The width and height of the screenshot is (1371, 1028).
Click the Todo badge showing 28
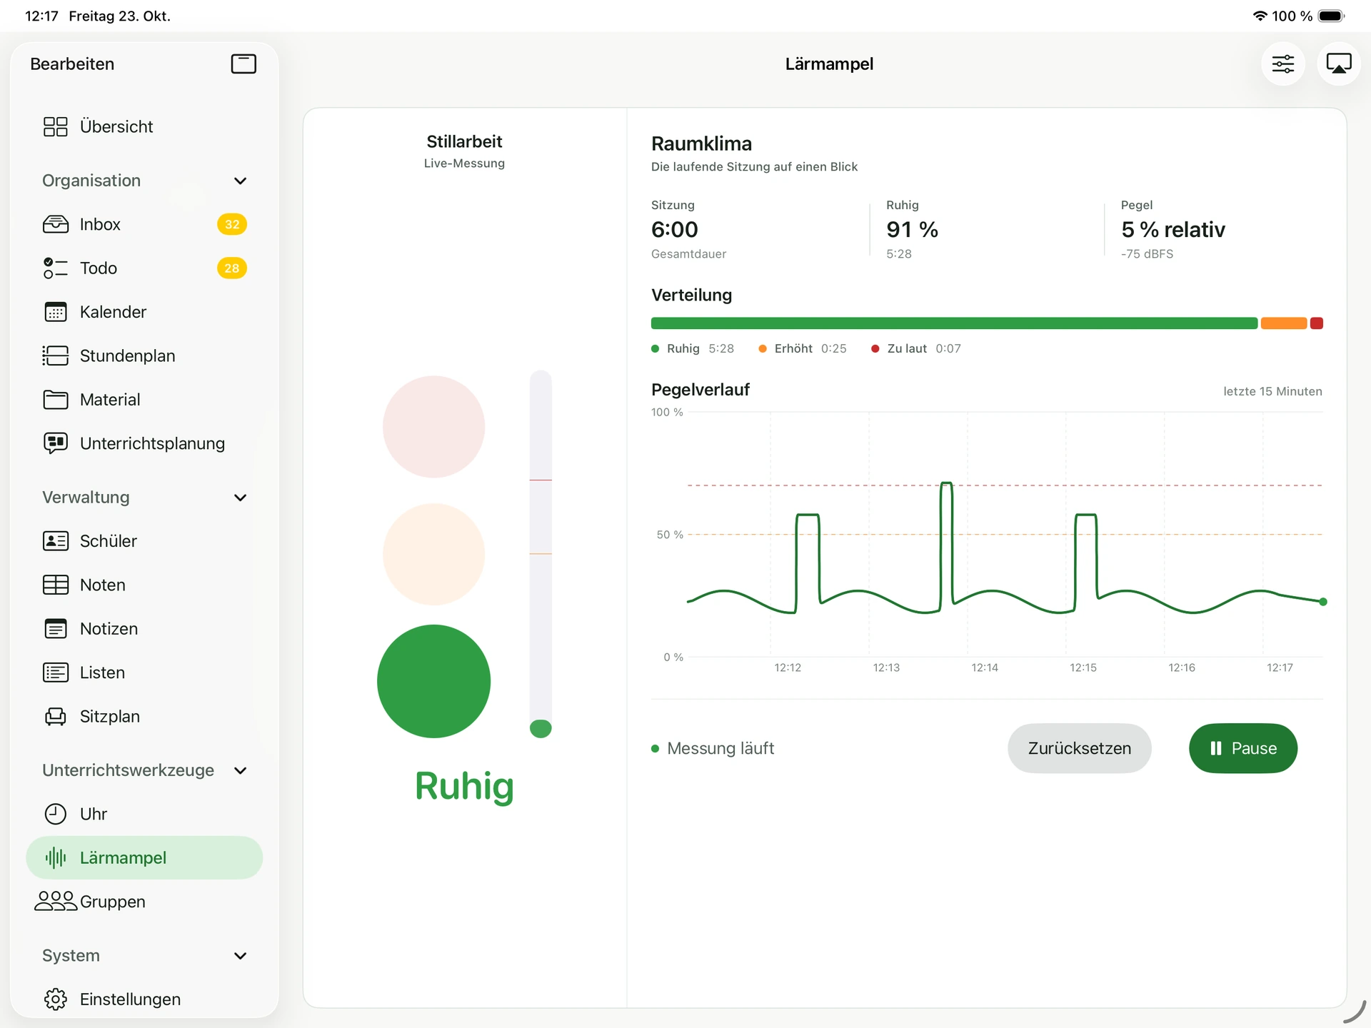(x=232, y=268)
